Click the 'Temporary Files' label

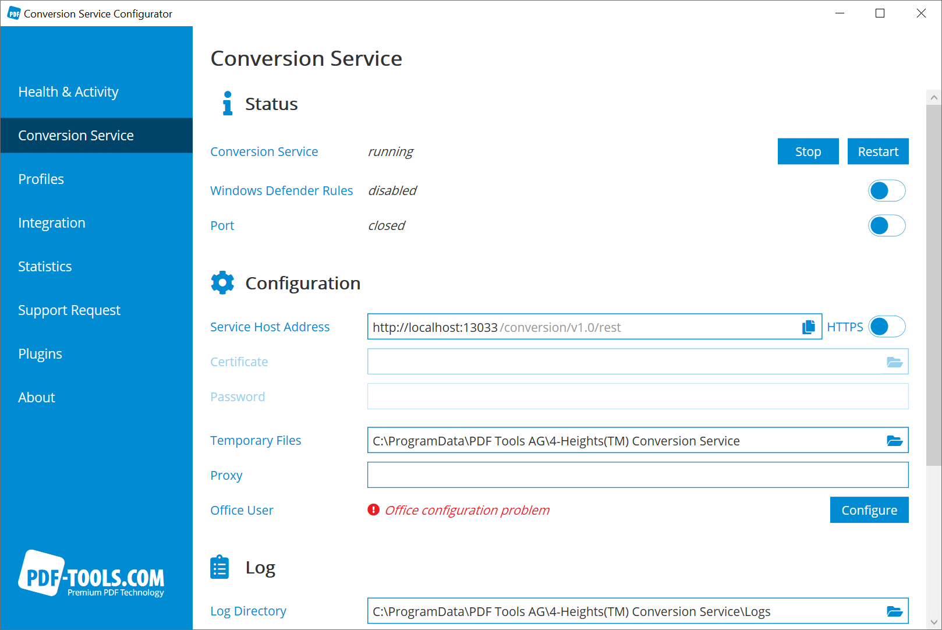(256, 441)
